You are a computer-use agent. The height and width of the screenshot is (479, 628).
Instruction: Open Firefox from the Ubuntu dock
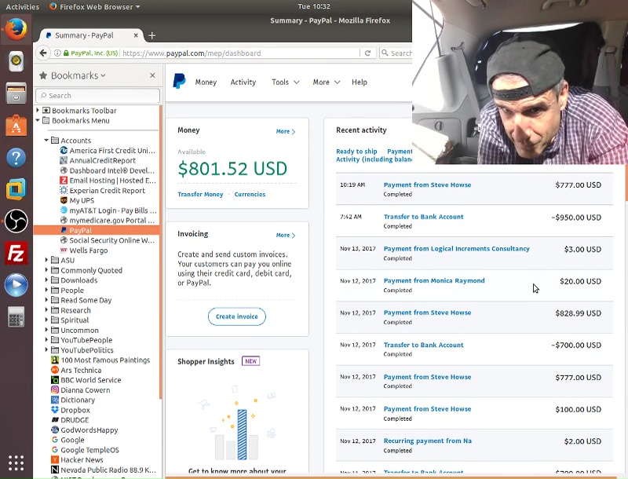(16, 29)
